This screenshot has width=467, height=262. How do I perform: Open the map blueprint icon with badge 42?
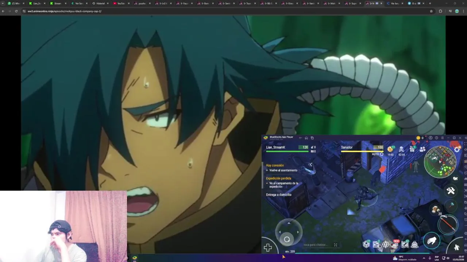405,244
